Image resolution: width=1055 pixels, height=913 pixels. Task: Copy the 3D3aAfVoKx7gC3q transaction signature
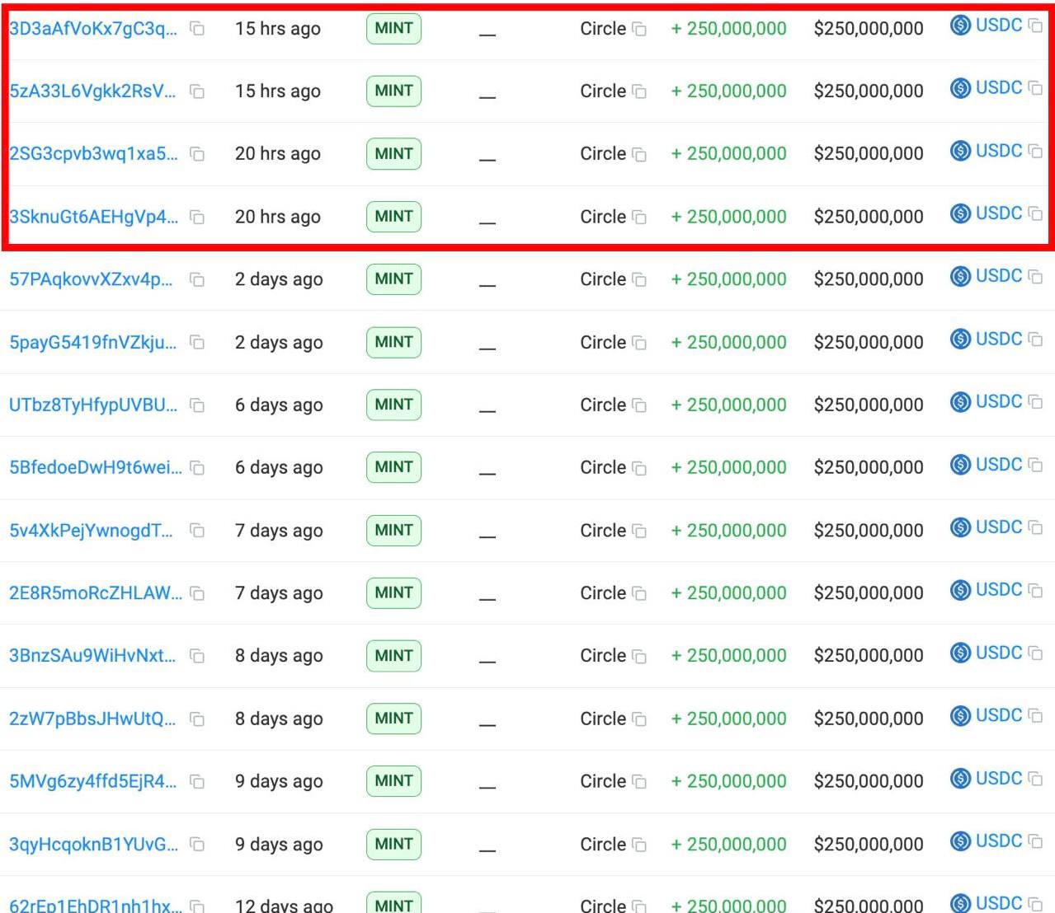pos(197,29)
